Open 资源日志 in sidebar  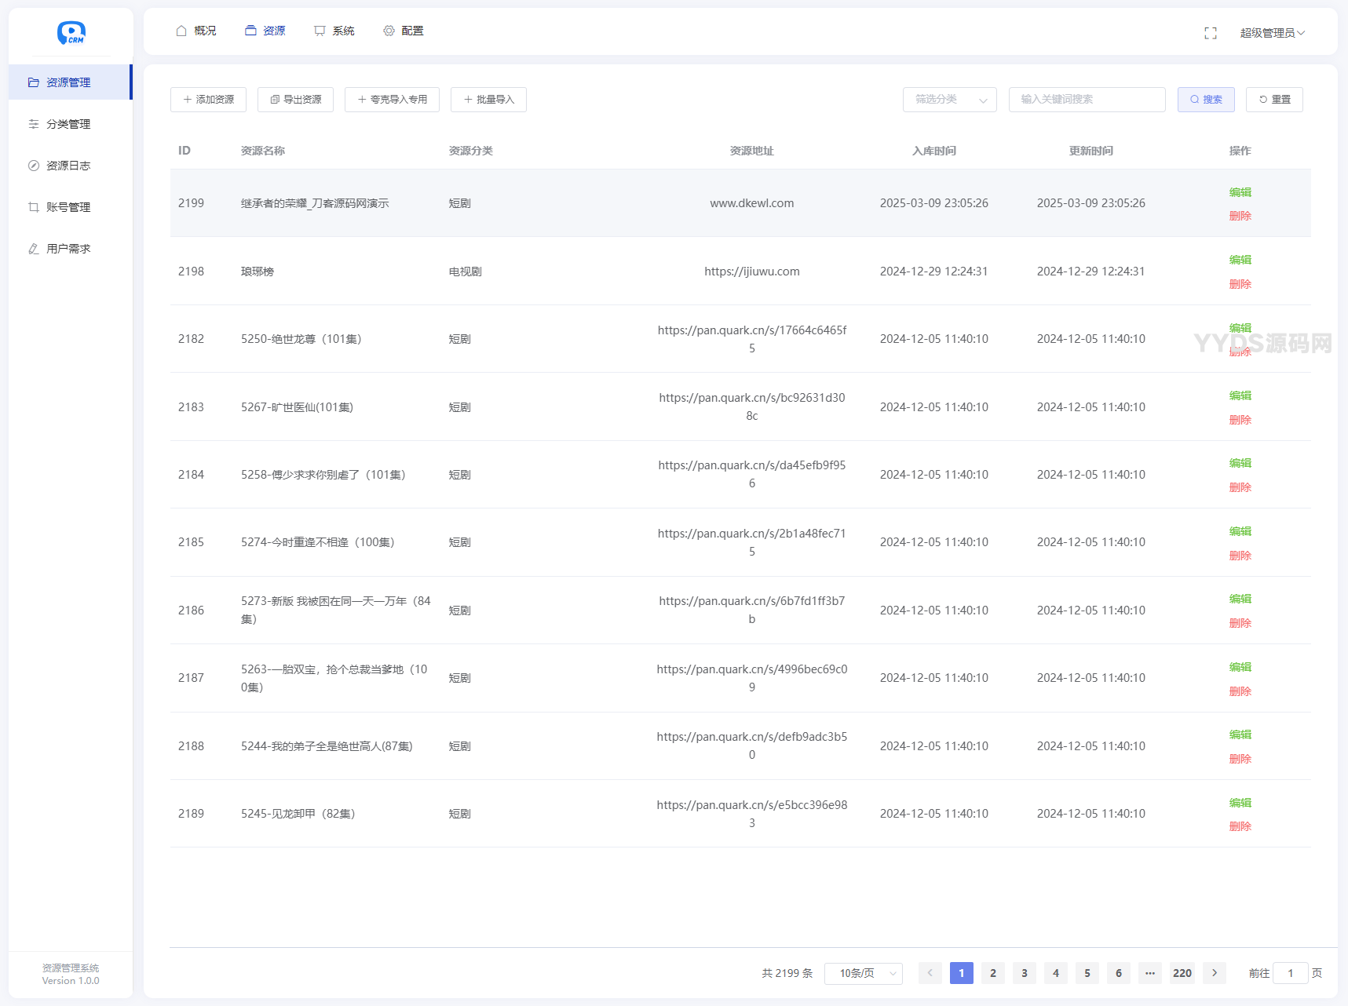pos(68,166)
